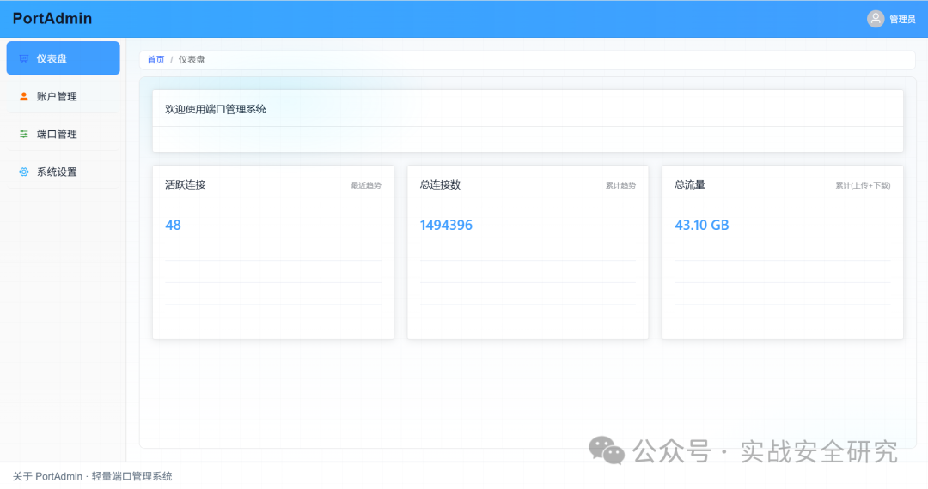Click the 累计(上传+下载) label
928x489 pixels.
point(863,185)
